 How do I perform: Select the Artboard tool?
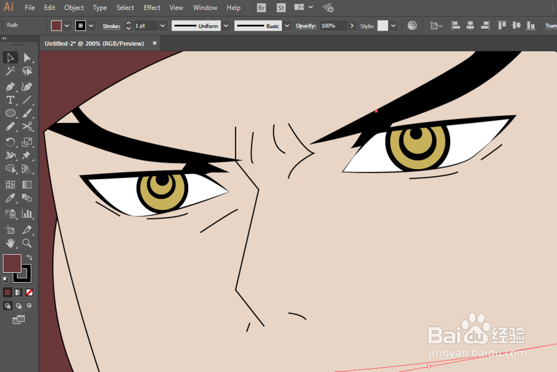click(10, 229)
